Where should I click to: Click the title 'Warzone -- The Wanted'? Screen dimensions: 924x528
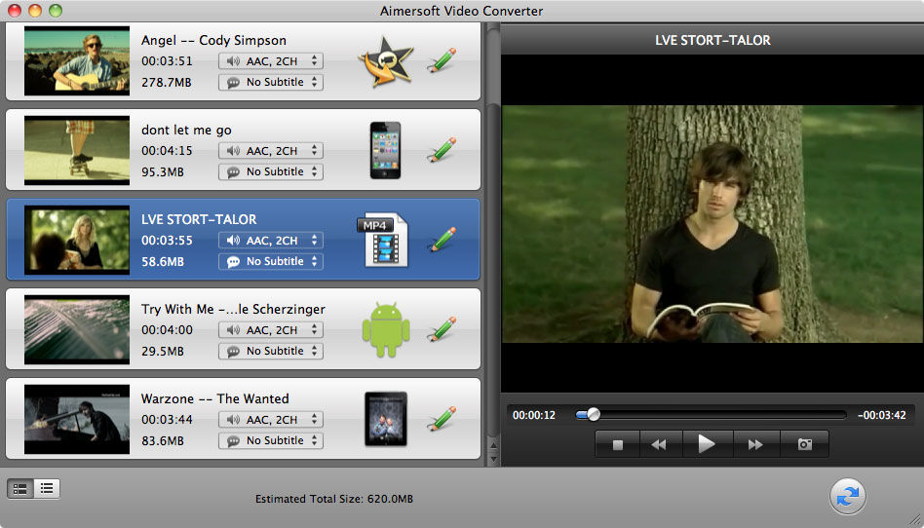(215, 398)
